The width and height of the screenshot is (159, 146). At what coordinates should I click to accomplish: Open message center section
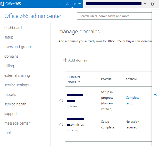(17, 123)
